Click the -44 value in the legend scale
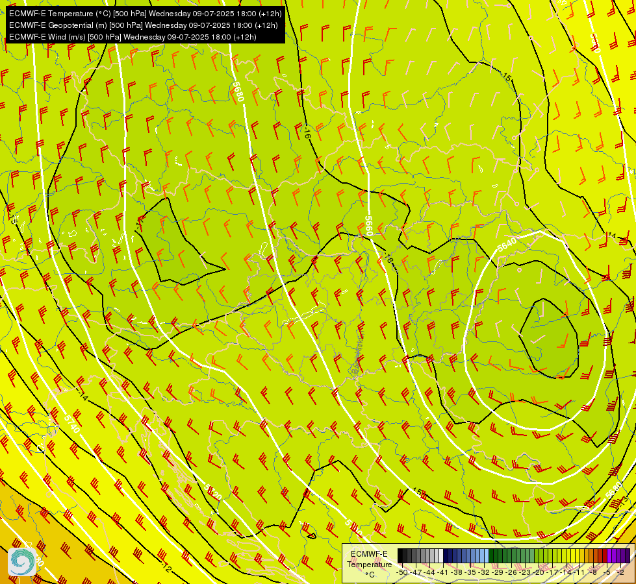Image resolution: width=636 pixels, height=584 pixels. [429, 572]
